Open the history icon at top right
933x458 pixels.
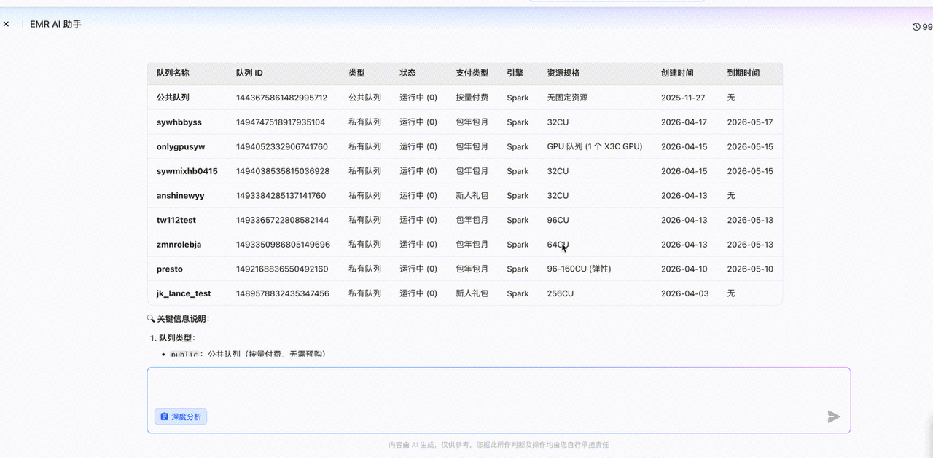pos(916,27)
